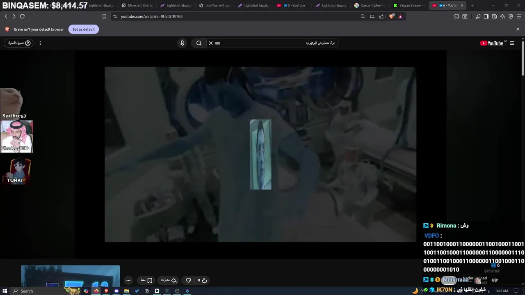Click the channel thumbnail below the video
Viewport: 525px width, 295px height.
click(71, 275)
